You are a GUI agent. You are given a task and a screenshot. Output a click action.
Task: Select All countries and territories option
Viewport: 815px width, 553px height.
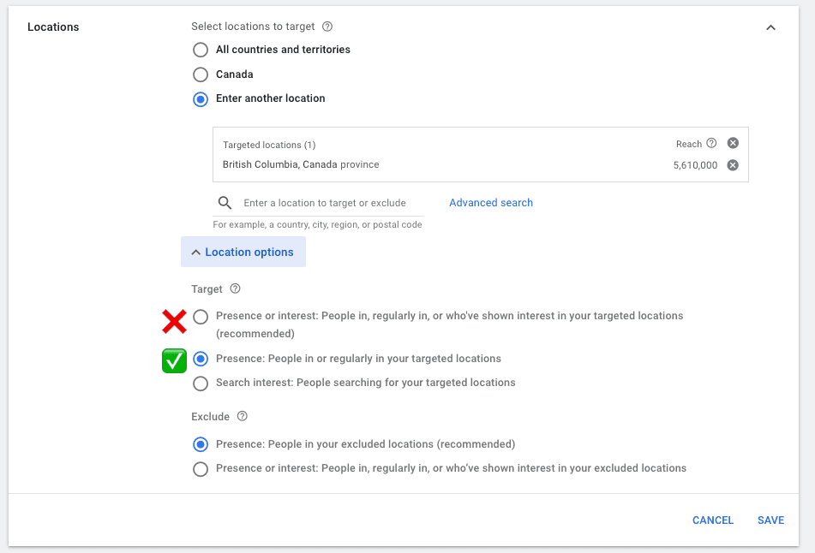coord(201,50)
